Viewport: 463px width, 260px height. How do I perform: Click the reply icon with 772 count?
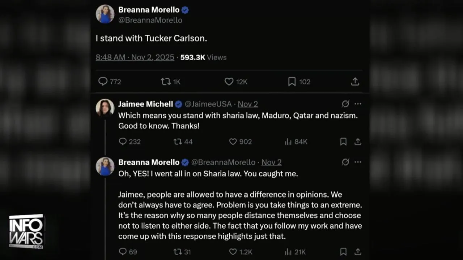(103, 82)
